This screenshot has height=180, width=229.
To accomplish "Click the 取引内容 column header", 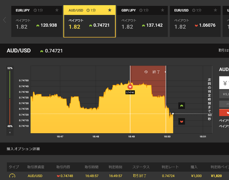I will tap(63, 167).
